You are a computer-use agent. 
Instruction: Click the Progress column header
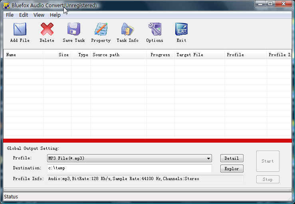160,55
